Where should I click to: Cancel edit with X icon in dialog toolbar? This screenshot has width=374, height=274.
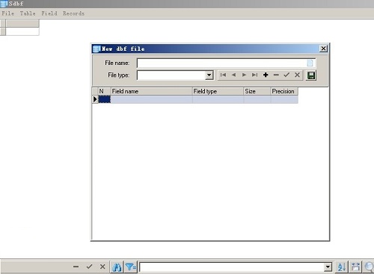coord(297,75)
